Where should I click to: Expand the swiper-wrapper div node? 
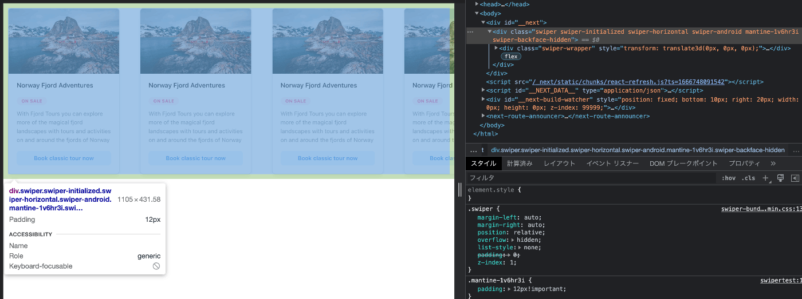pos(496,48)
